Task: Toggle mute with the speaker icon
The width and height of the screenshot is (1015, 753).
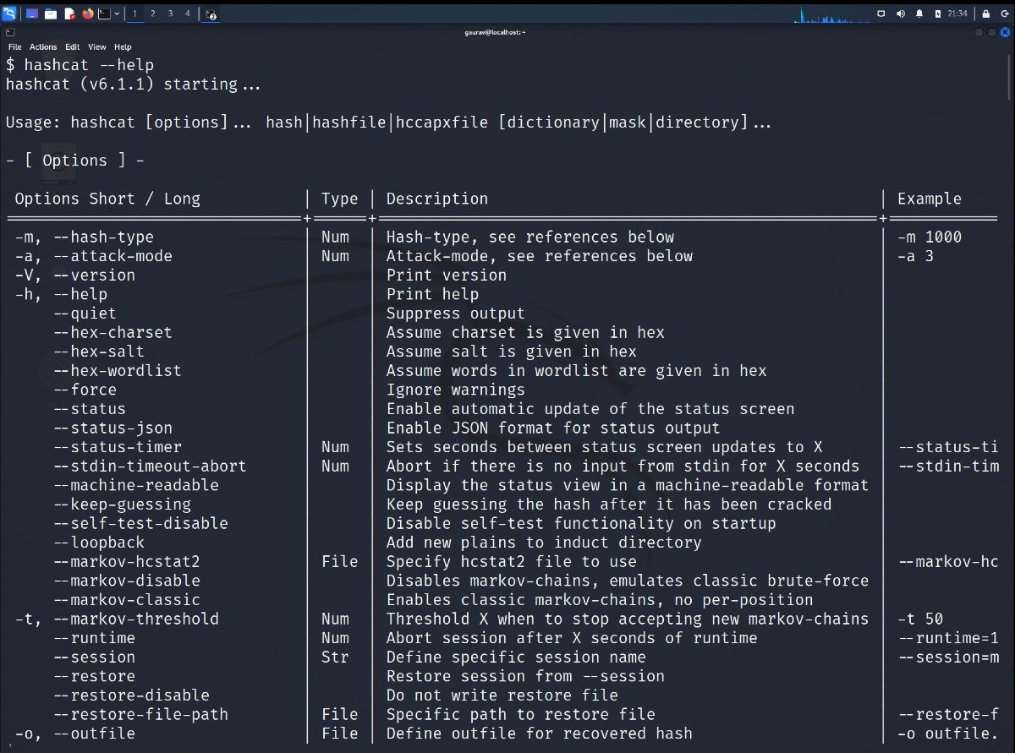Action: click(901, 14)
